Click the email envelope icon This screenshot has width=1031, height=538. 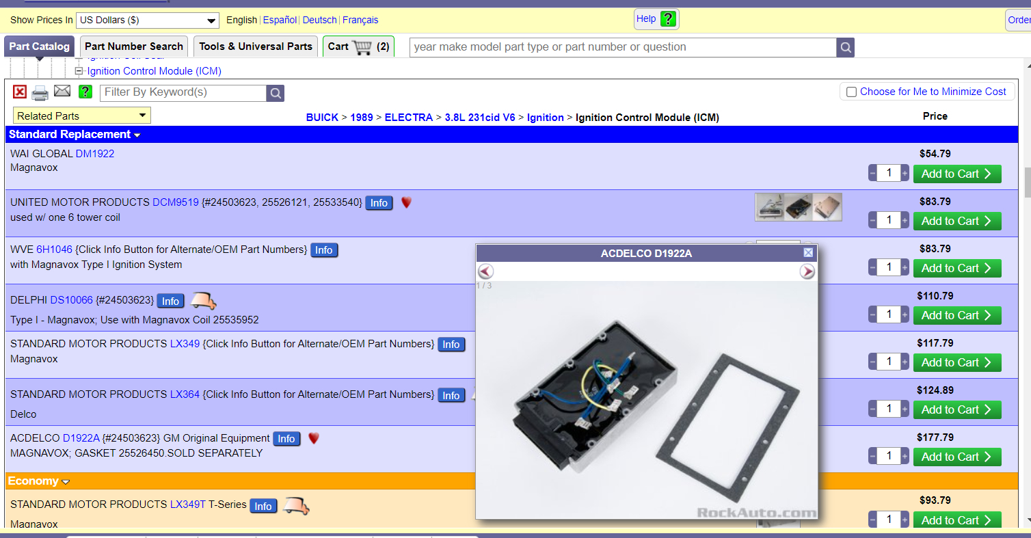[62, 91]
